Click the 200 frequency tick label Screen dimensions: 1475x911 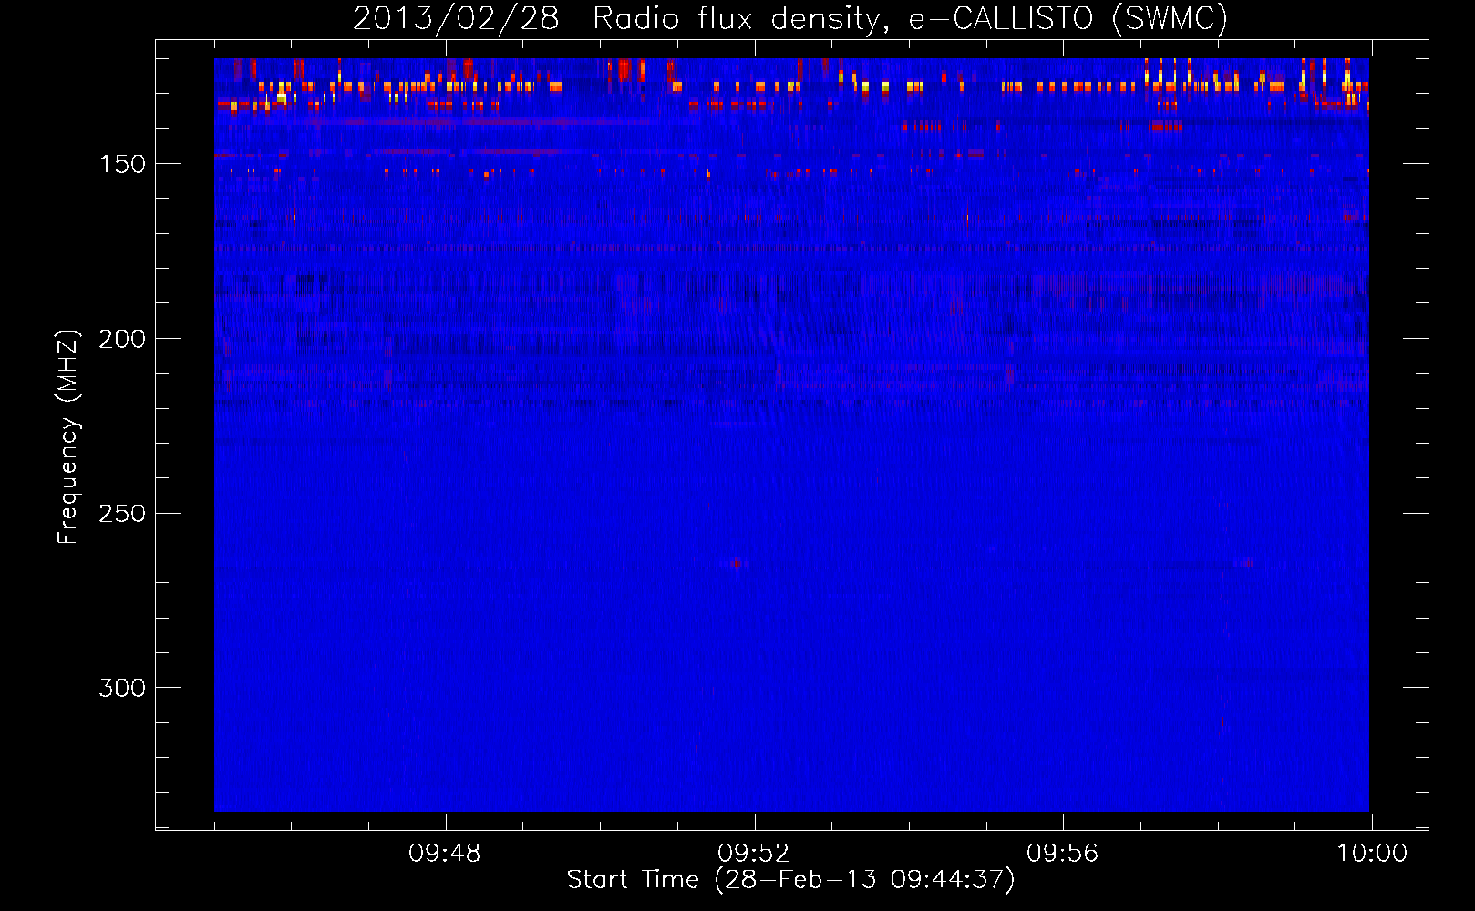[x=122, y=339]
